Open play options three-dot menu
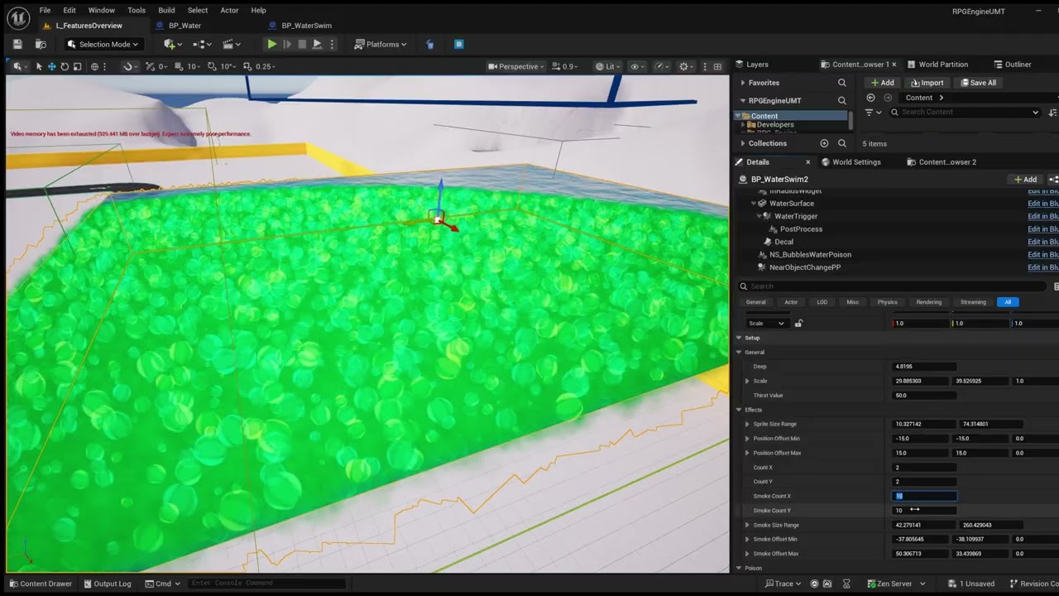This screenshot has height=596, width=1059. [331, 44]
